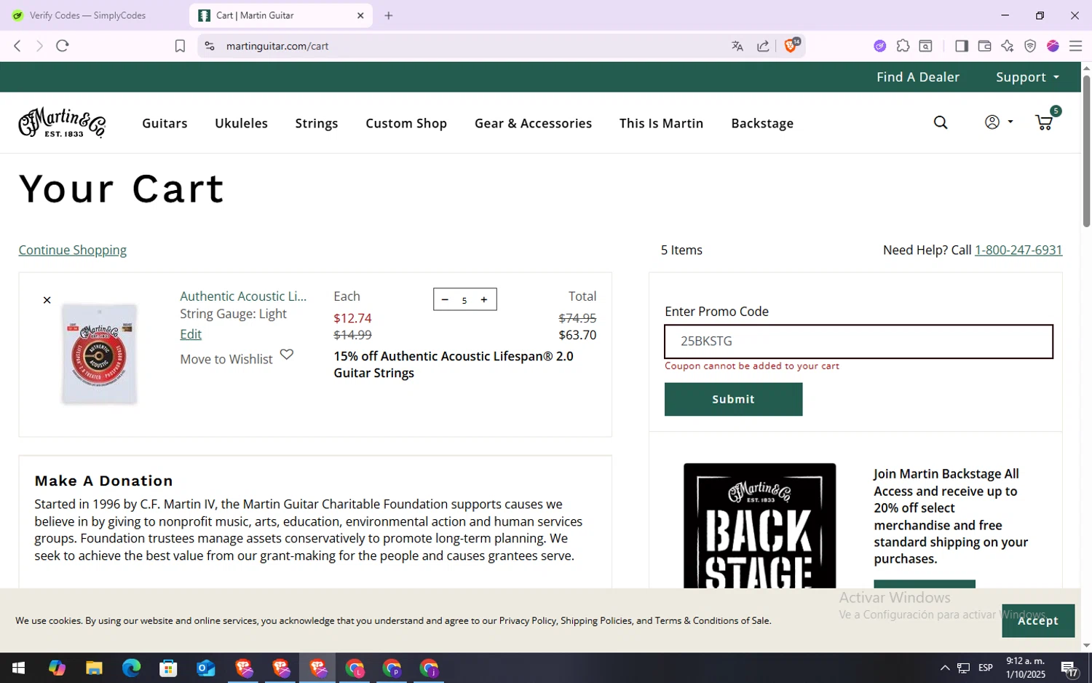Toggle the browser sidebar icon
1092x683 pixels.
tap(961, 46)
